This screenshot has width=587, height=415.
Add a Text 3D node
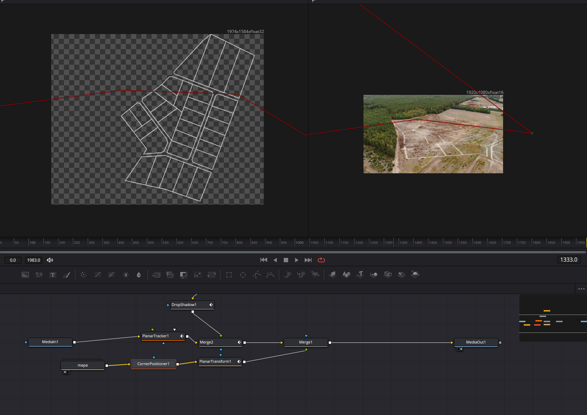click(x=360, y=274)
